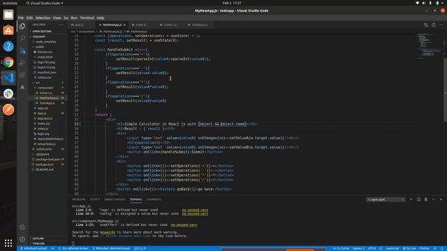This screenshot has height=251, width=447.
Task: Open the Search view in activity bar
Action: coord(22,38)
